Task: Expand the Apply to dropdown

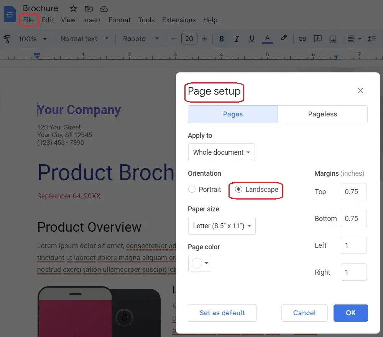Action: point(221,152)
